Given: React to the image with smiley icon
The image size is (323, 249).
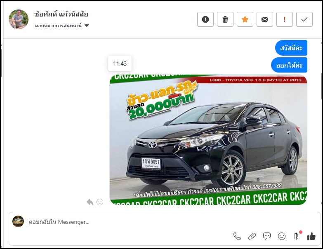Looking at the screenshot, I should (100, 202).
